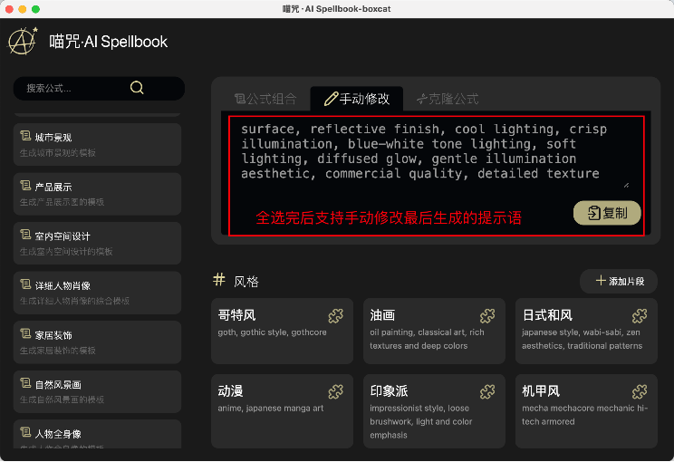Click scroll icon beside 详细人物肖像

(x=25, y=284)
